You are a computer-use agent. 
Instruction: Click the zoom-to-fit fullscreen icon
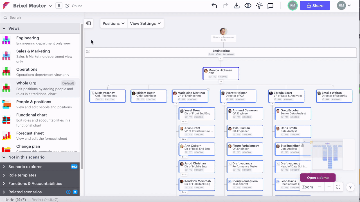[338, 187]
